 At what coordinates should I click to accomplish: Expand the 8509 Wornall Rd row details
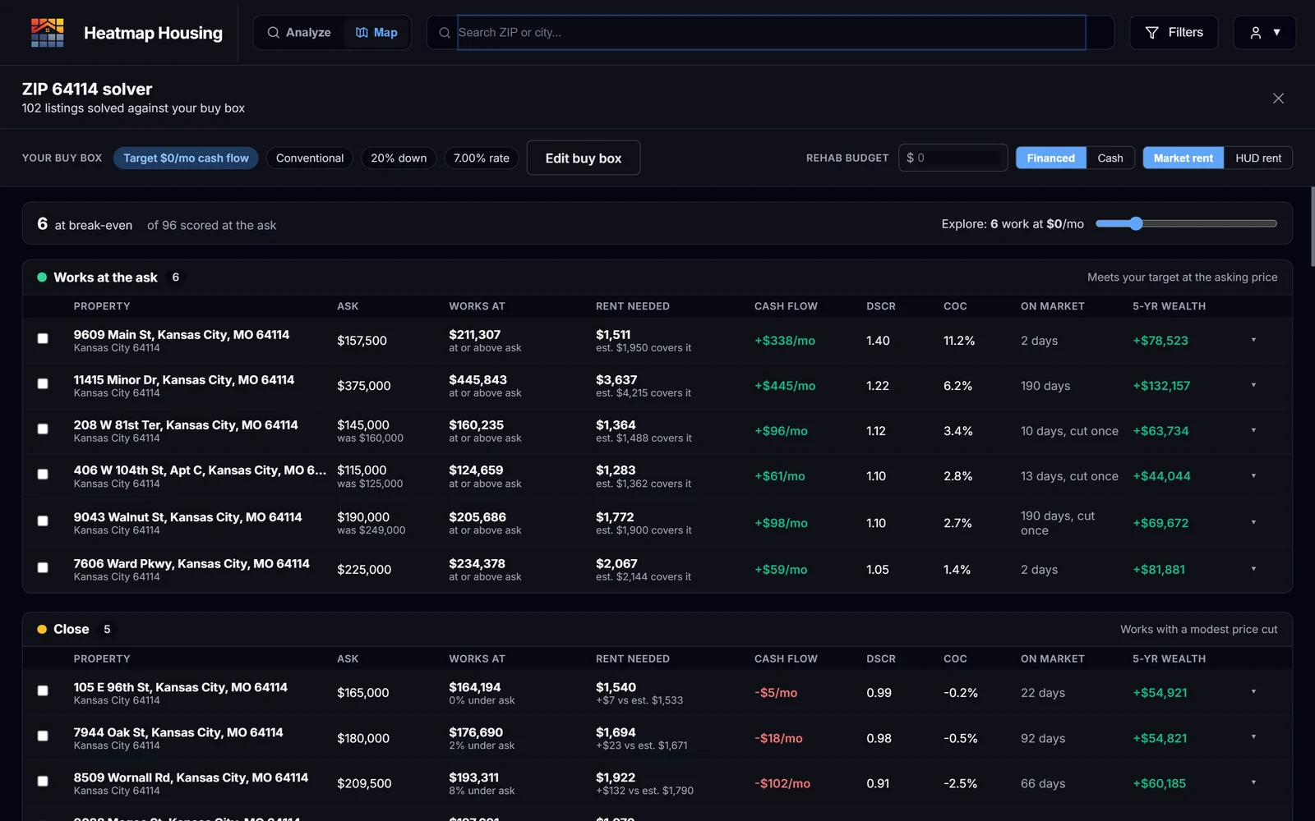[x=1253, y=782]
